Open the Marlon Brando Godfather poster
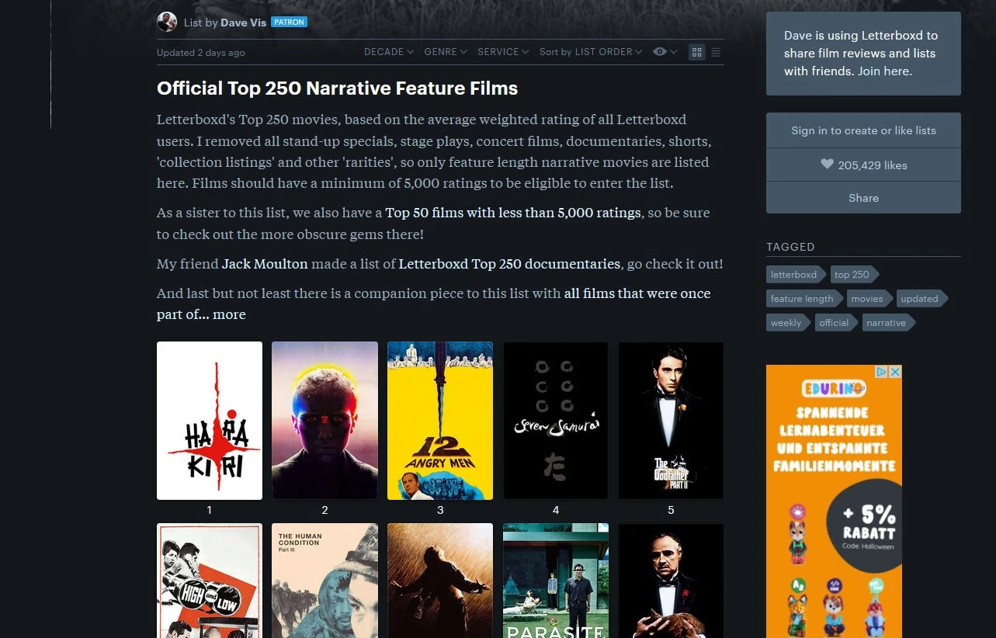Screen dimensions: 996x638 click(671, 581)
